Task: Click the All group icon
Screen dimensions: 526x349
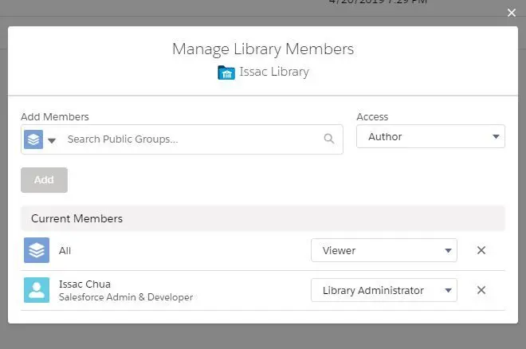Action: 37,250
